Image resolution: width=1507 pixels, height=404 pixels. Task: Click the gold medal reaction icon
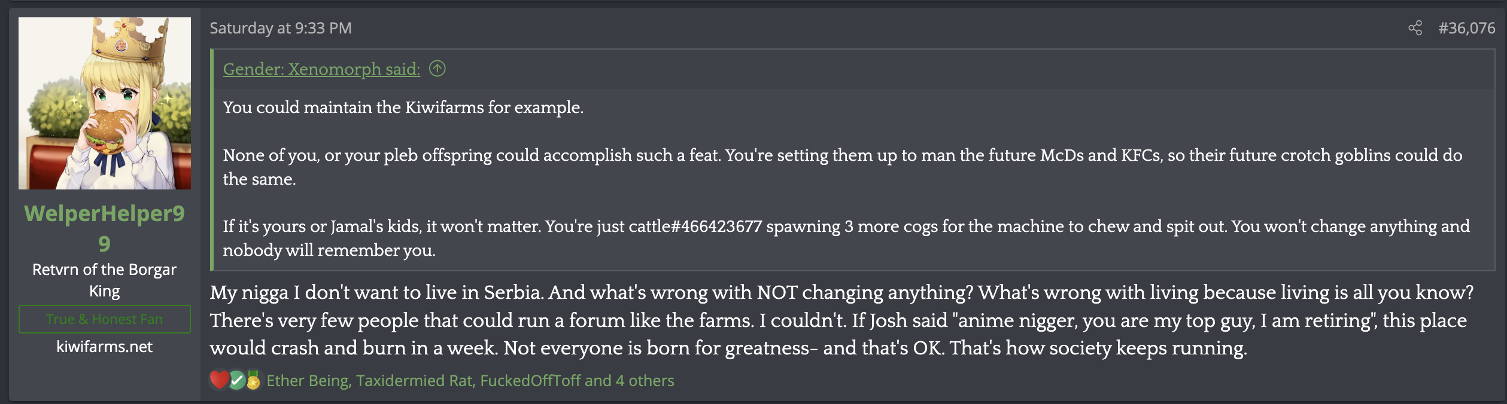pyautogui.click(x=253, y=380)
